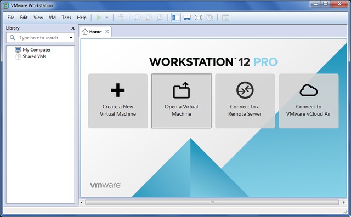Click the magnifier icon in Library search

point(13,38)
